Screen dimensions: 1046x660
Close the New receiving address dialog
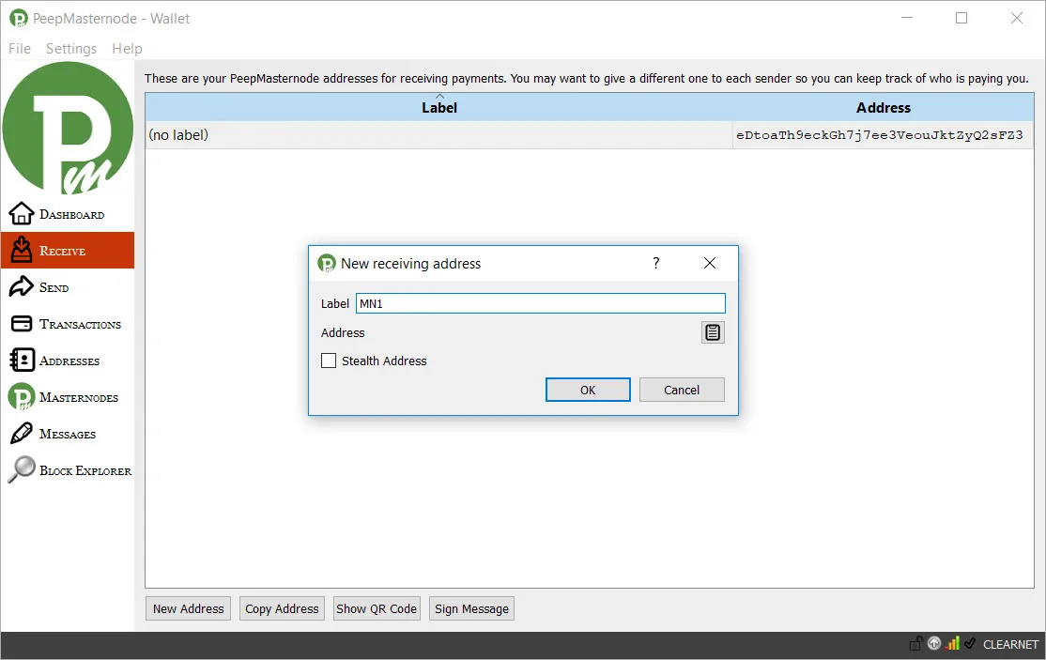click(x=710, y=263)
